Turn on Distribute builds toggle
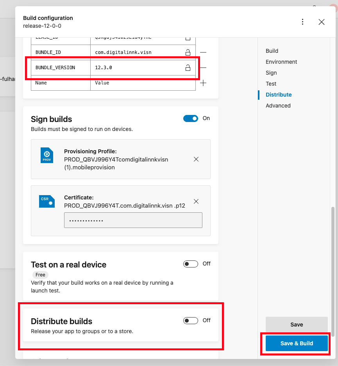Screen dimensions: 338x366 (x=191, y=321)
